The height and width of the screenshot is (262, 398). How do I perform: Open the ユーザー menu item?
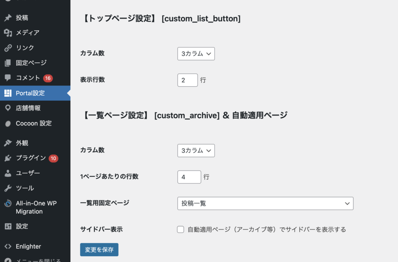coord(28,173)
